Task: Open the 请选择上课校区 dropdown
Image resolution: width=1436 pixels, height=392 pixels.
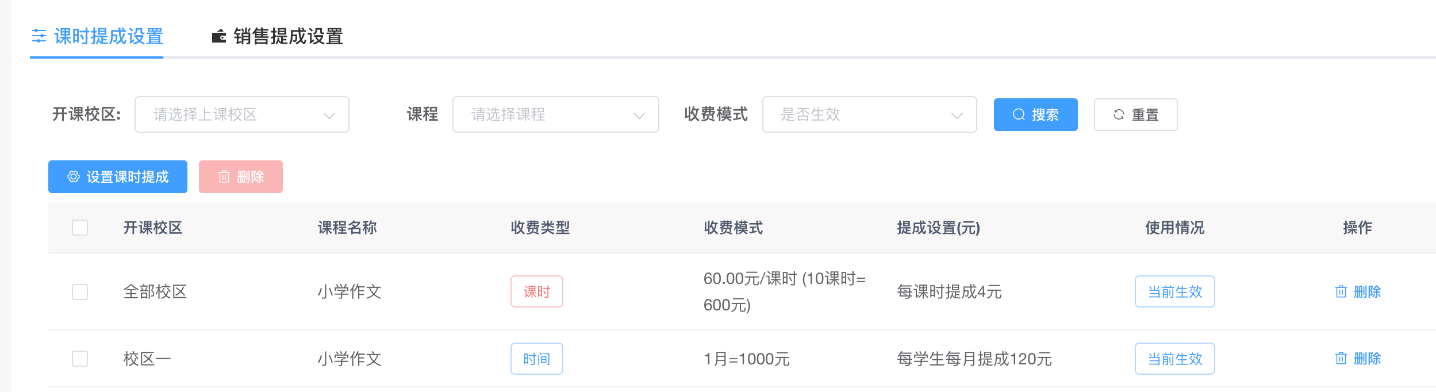Action: [242, 114]
